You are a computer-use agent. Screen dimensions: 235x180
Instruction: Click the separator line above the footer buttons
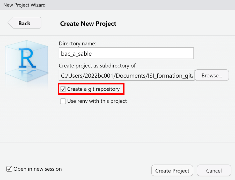117,142
